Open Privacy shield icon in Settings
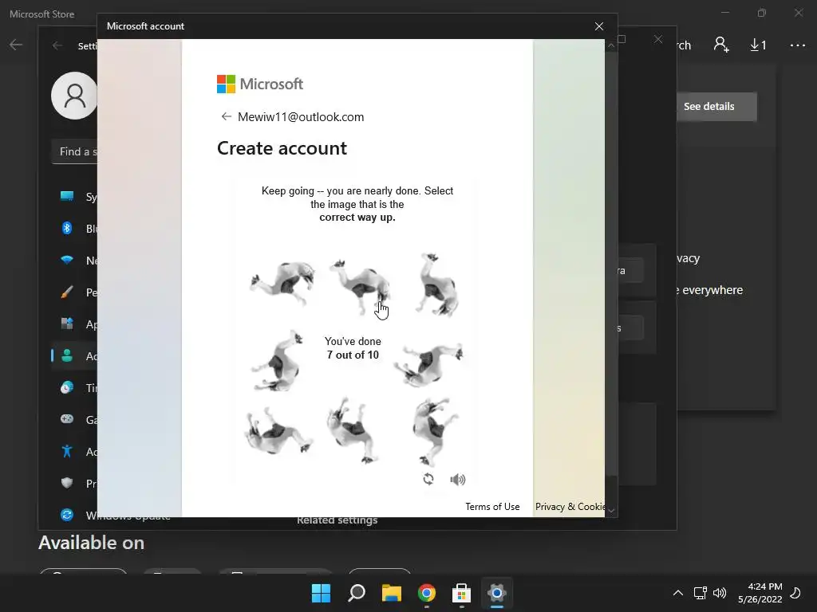817x612 pixels. coord(67,483)
